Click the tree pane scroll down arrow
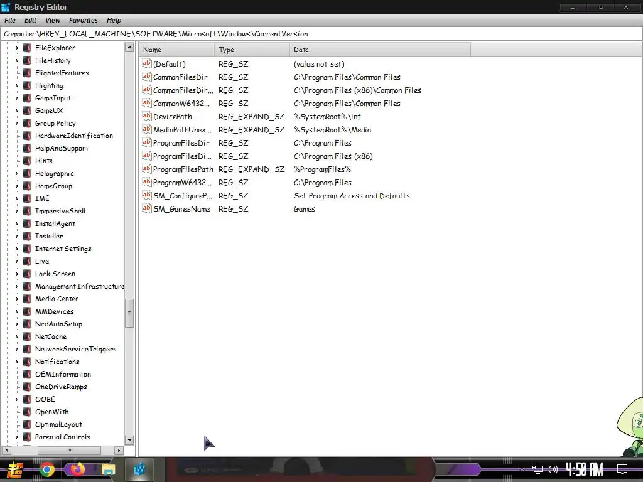Image resolution: width=643 pixels, height=482 pixels. click(129, 440)
